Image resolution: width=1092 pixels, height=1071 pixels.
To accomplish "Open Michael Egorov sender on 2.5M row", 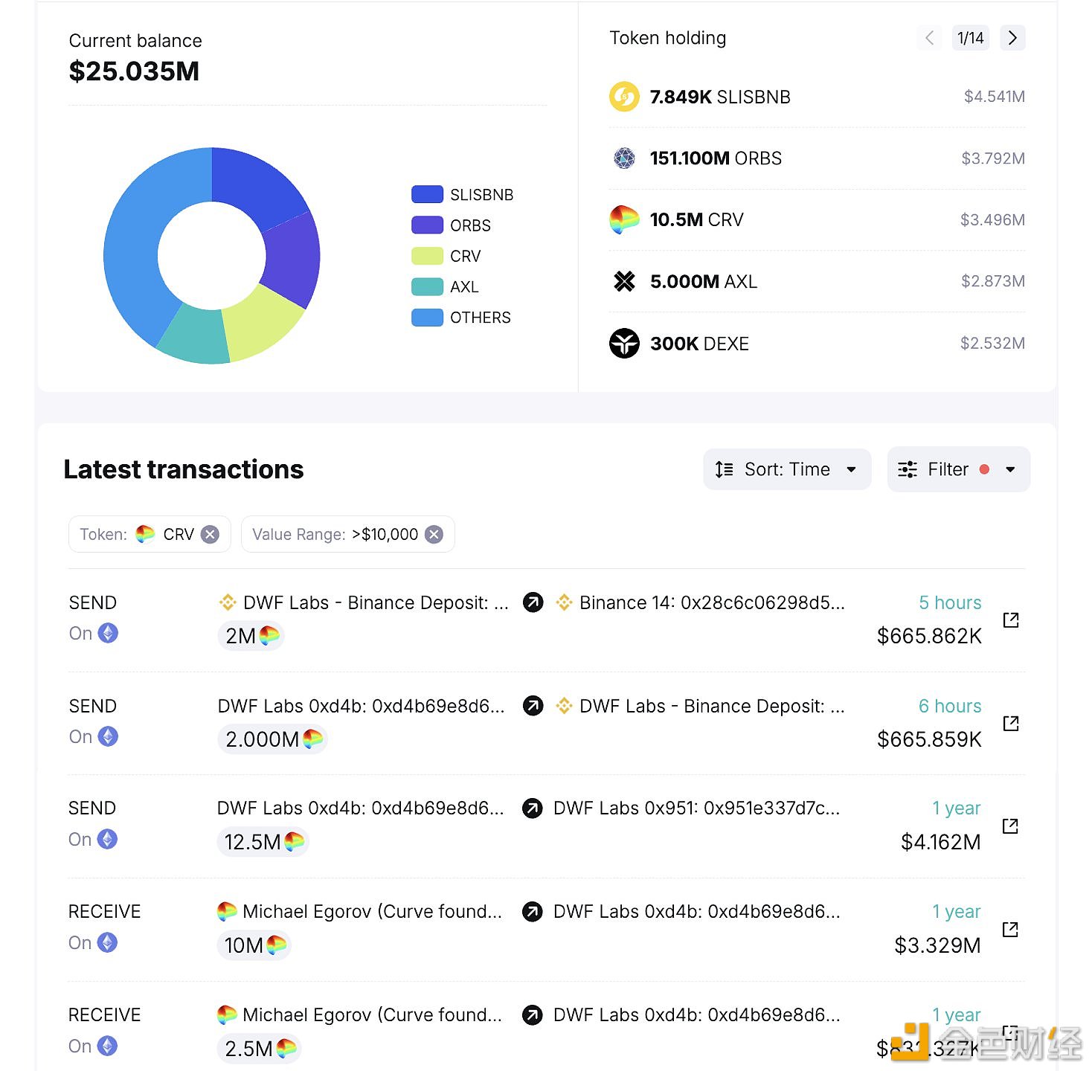I will 372,1014.
